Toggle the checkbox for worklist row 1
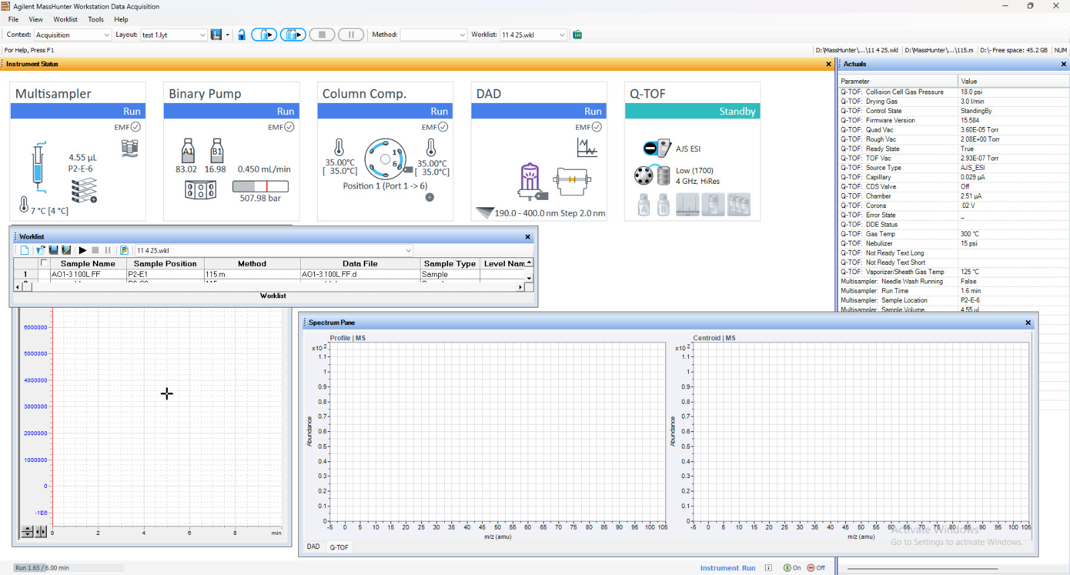 [43, 274]
